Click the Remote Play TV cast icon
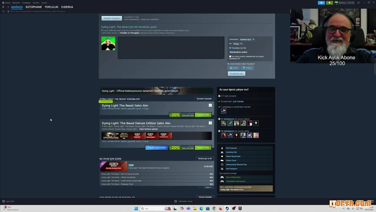The width and height of the screenshot is (376, 212). tap(222, 165)
